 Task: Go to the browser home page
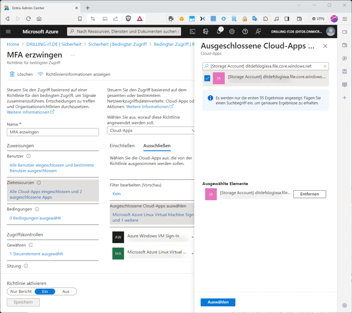[39, 19]
